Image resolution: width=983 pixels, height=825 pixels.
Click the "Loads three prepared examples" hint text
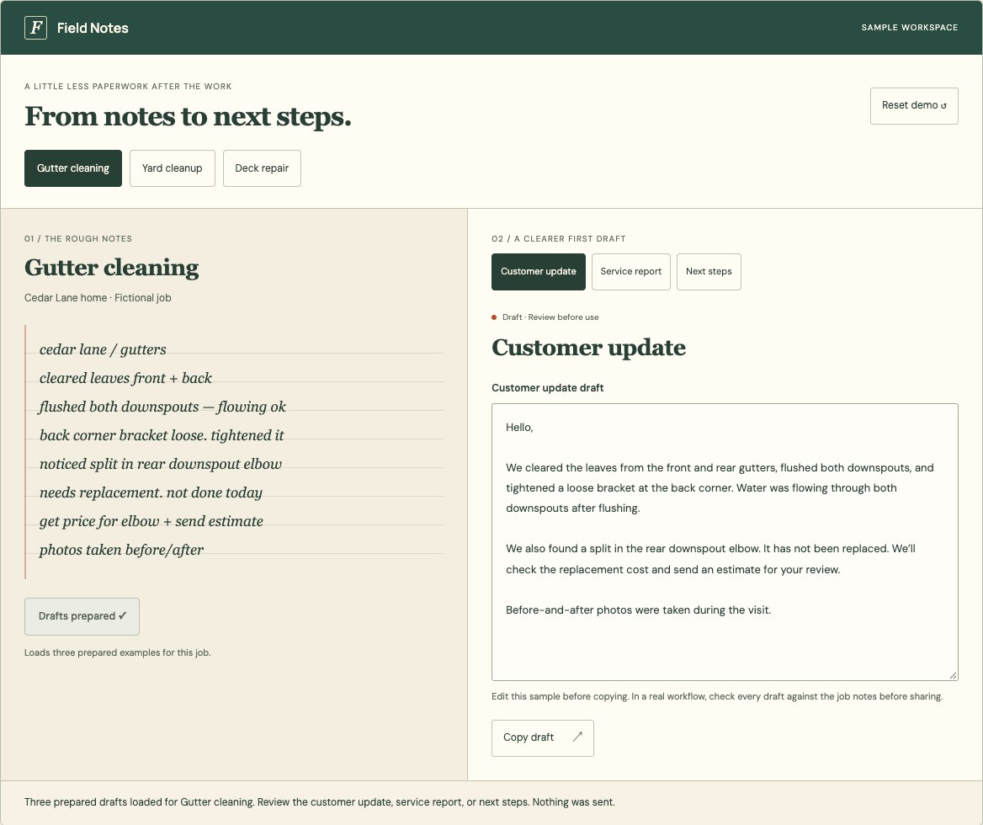pyautogui.click(x=118, y=652)
